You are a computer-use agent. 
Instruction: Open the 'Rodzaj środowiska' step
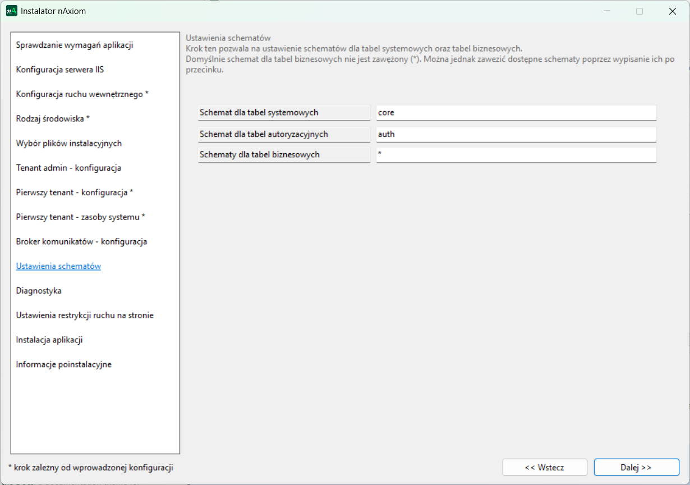point(53,119)
